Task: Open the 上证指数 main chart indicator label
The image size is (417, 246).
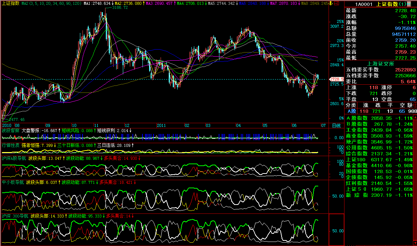Action: point(10,3)
